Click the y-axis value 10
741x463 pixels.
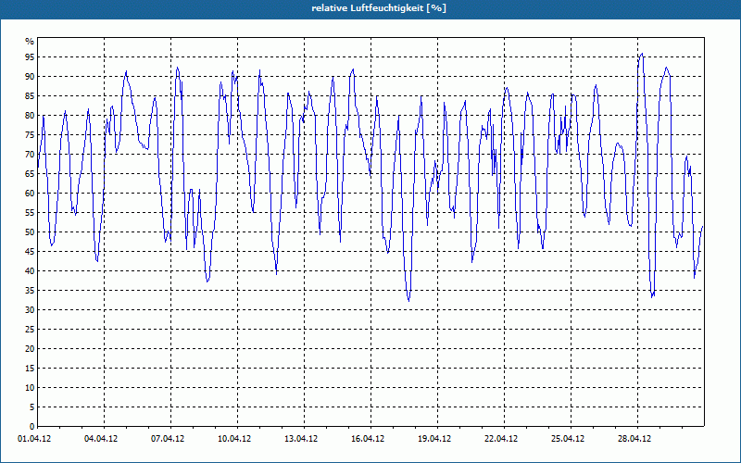point(30,388)
